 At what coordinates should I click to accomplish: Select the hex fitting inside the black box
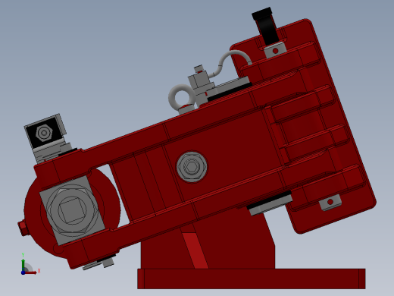44,133
